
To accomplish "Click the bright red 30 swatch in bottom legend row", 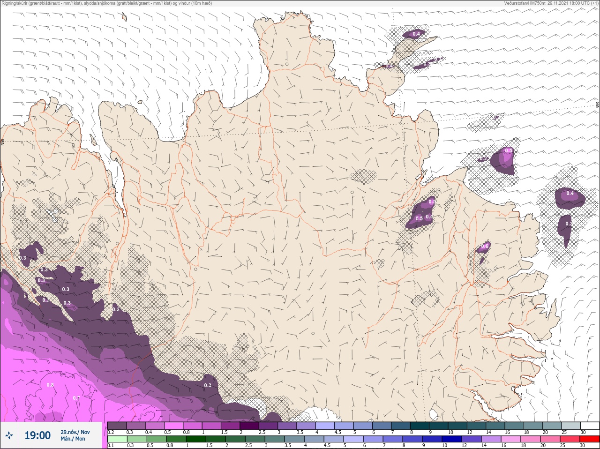I will click(x=590, y=439).
